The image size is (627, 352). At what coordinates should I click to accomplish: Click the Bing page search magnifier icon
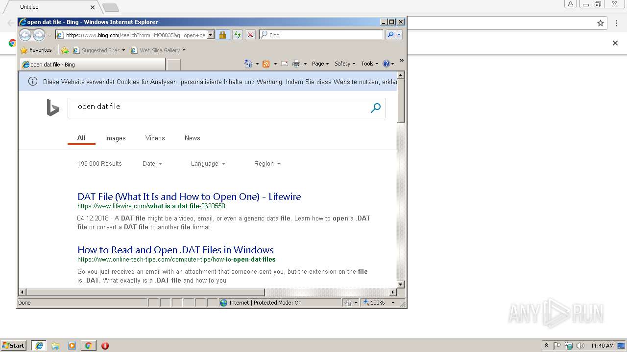[x=376, y=108]
